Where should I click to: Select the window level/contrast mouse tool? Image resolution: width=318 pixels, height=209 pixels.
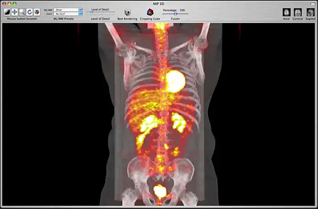point(7,12)
